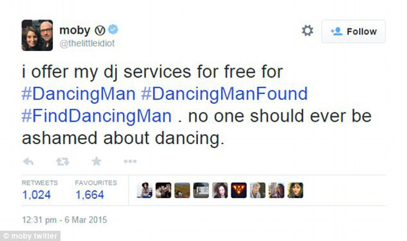Open the 12:31 pm timestamp link
The width and height of the screenshot is (407, 241).
pos(64,220)
